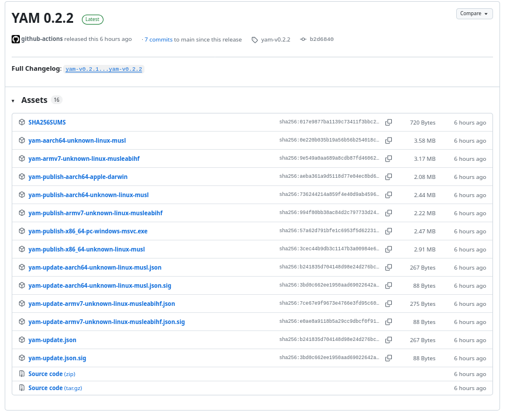Copy checksum for yam-publish-aarch64-unknown-linux-musl
510x417 pixels.
pyautogui.click(x=388, y=195)
